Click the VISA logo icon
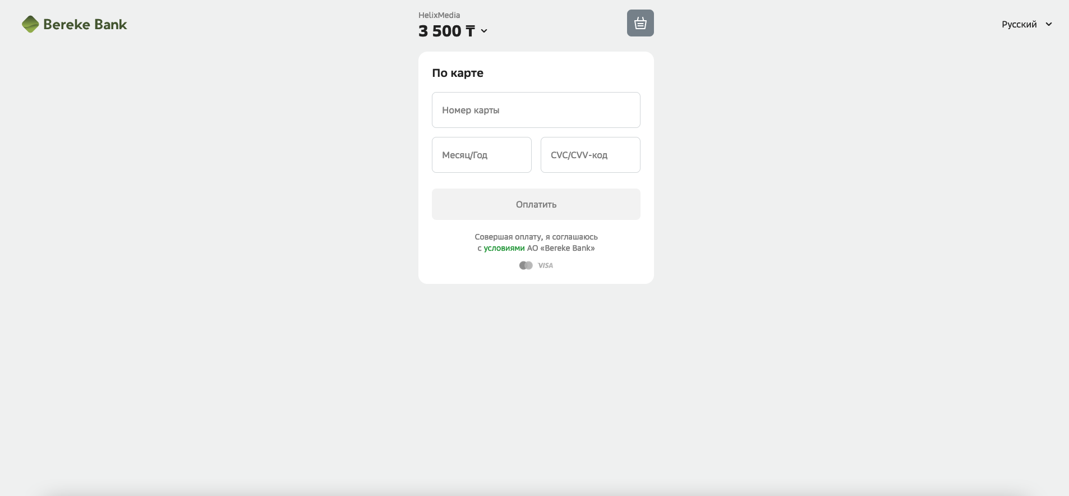This screenshot has width=1069, height=496. (x=545, y=265)
